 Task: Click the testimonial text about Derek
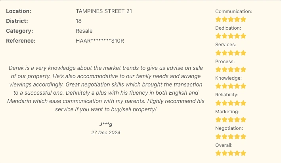coord(105,88)
